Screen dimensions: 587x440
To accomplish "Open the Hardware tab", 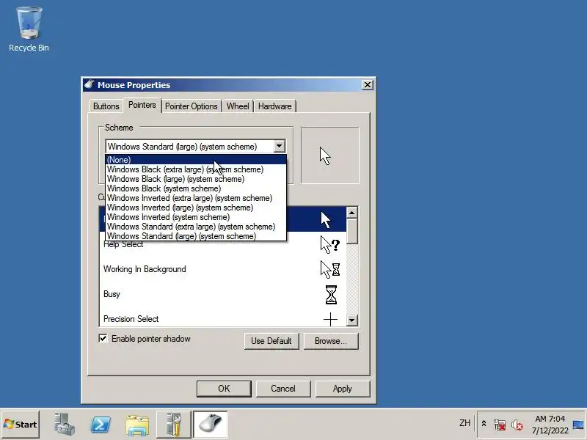I will [x=274, y=106].
